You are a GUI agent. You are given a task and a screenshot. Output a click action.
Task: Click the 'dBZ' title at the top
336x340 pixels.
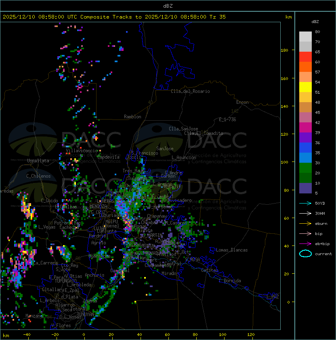(168, 6)
